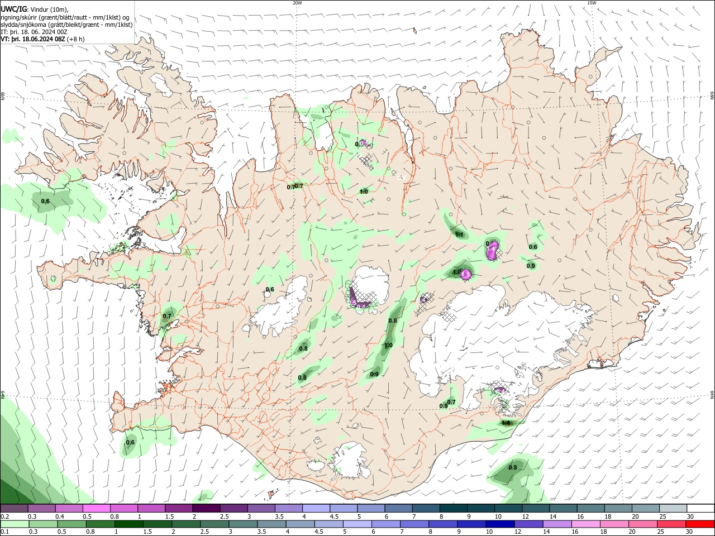
Task: Select the pale gray swatch starting at 25, upper scale
Action: click(x=674, y=509)
